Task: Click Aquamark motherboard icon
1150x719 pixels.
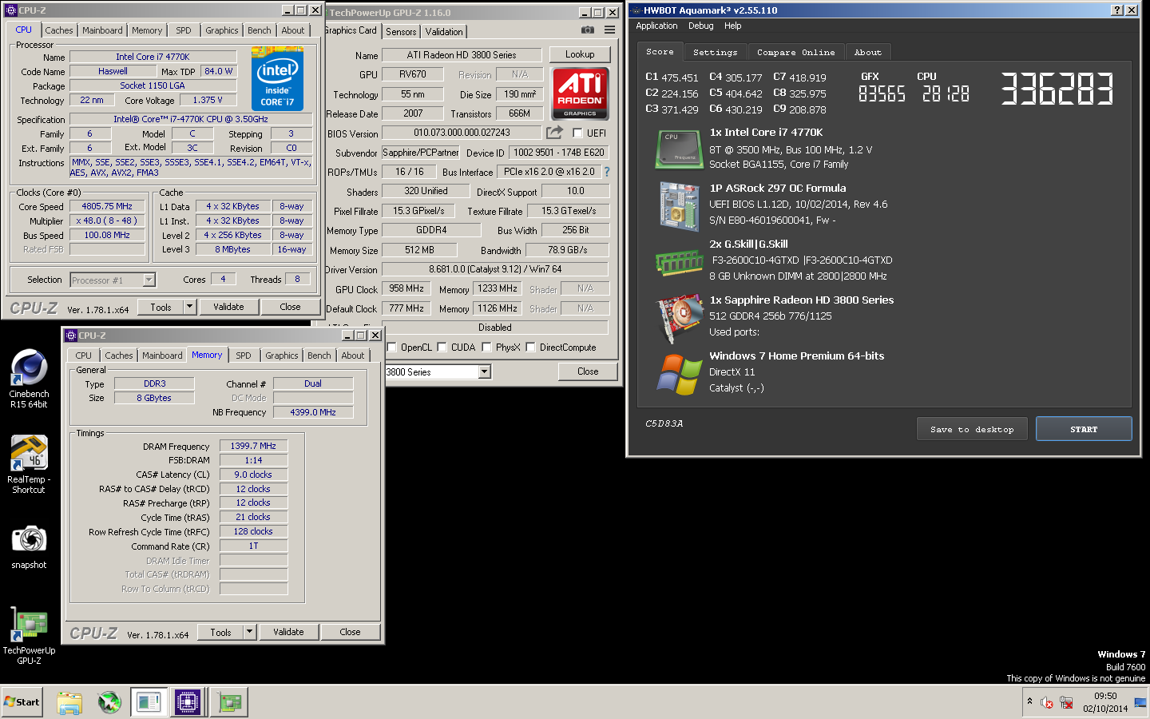Action: click(x=679, y=206)
